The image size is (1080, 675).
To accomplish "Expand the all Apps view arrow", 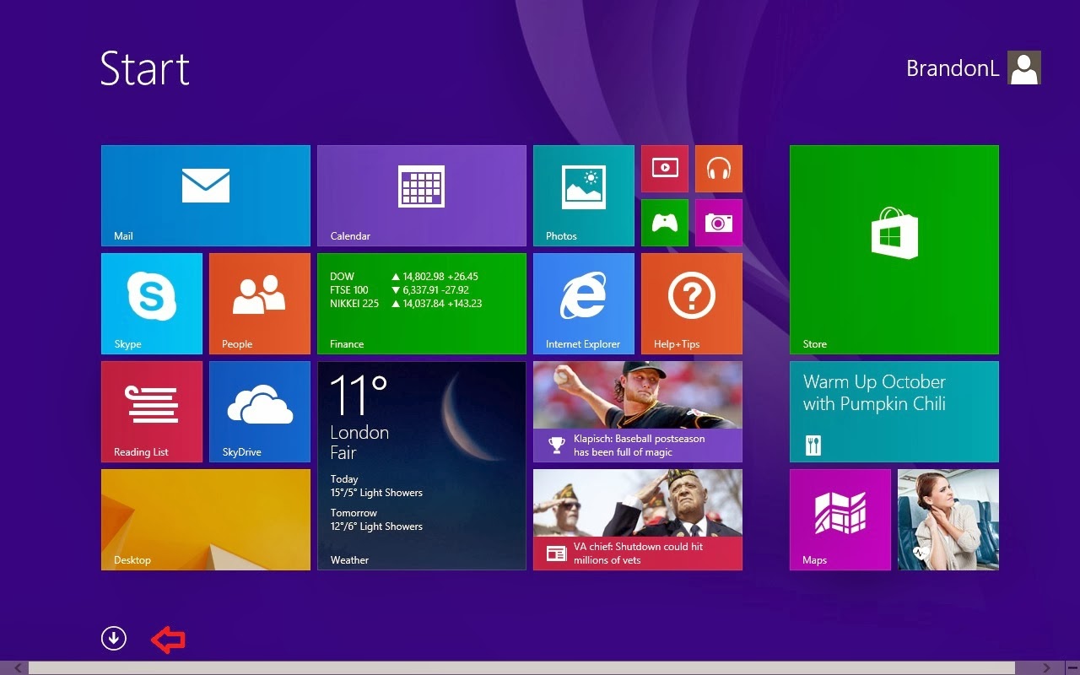I will click(114, 639).
